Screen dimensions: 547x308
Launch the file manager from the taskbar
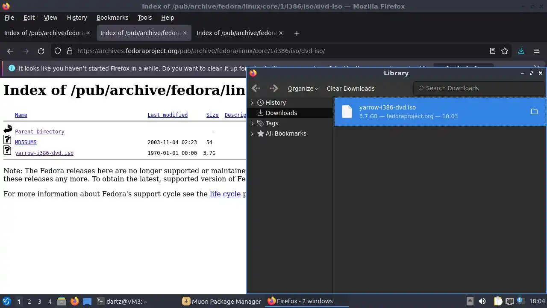(61, 301)
